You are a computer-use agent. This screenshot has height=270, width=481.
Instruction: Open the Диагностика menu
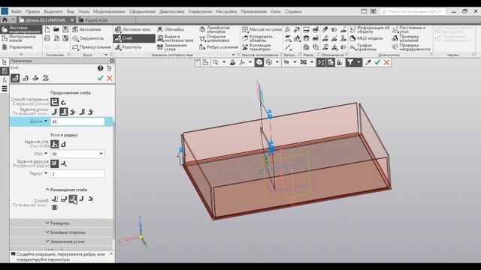point(172,11)
